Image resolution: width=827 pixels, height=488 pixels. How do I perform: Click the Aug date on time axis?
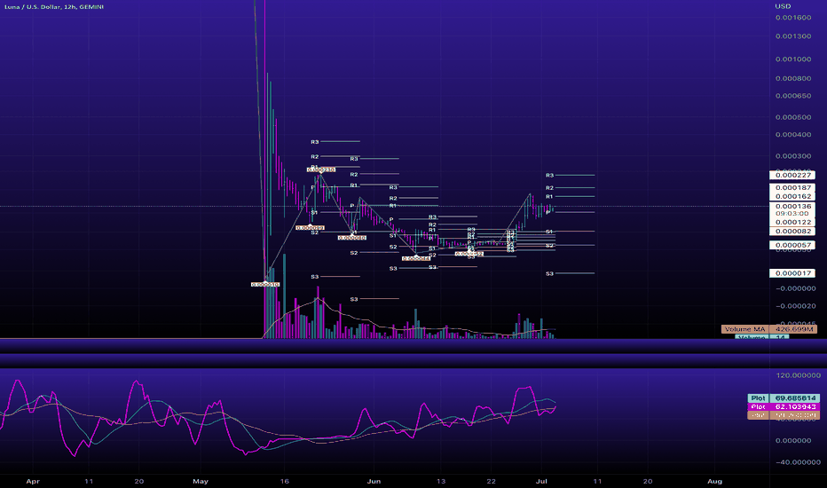(714, 481)
